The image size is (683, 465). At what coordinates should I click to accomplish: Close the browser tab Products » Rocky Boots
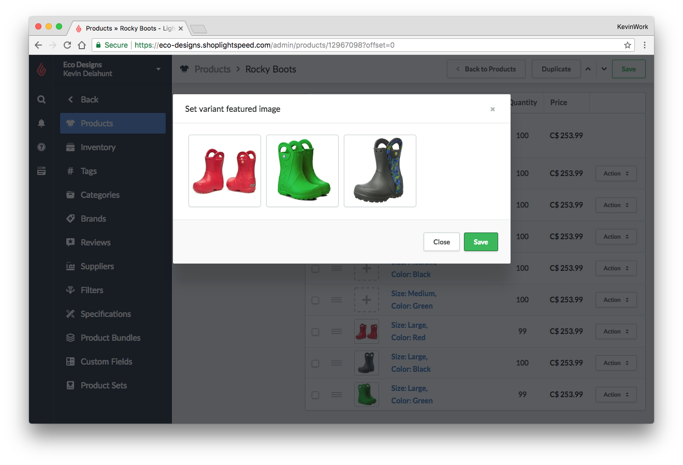click(181, 28)
